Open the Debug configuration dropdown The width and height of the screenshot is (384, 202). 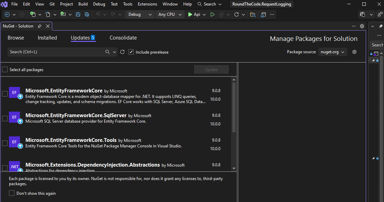(x=140, y=14)
